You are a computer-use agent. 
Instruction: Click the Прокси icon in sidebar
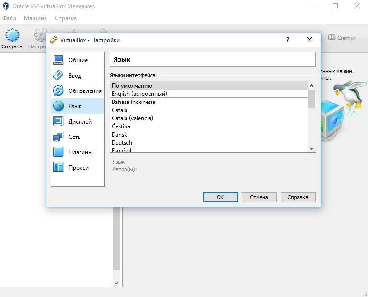coord(58,167)
